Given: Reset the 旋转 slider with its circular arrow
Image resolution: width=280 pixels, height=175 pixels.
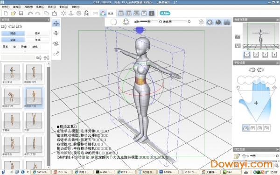Looking at the screenshot, I should tap(160, 21).
